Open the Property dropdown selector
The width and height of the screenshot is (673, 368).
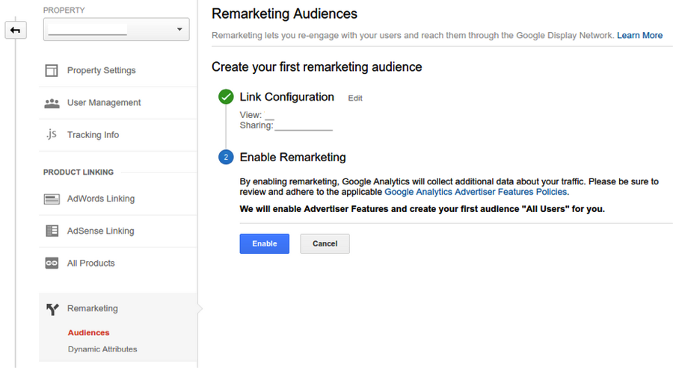point(117,30)
